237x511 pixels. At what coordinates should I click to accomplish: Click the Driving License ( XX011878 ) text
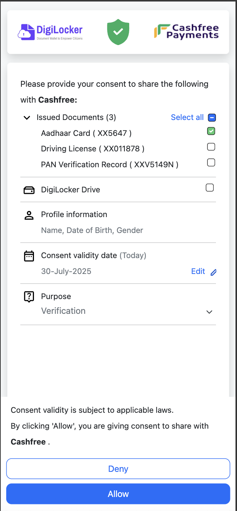[x=93, y=149]
